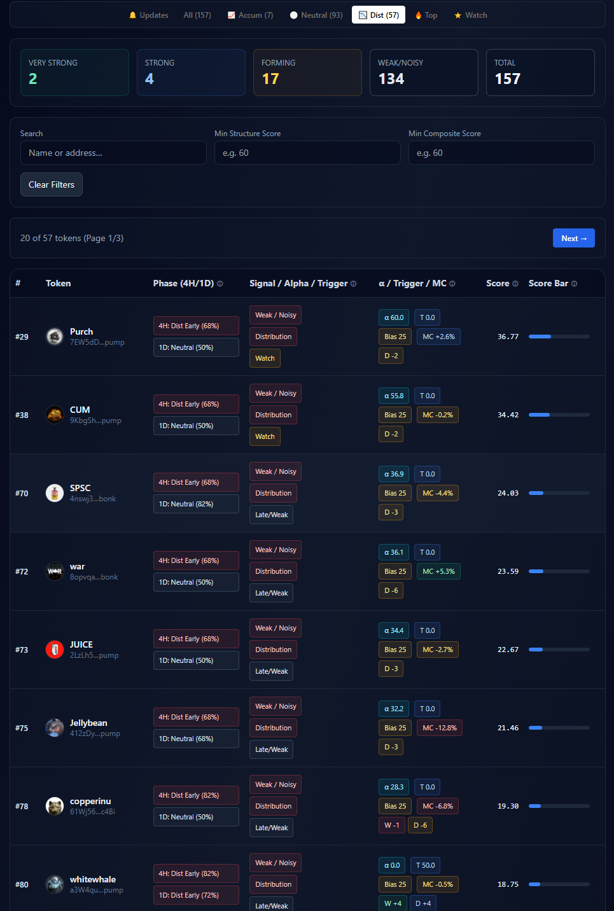Click the 20 of 57 tokens page label
Image resolution: width=614 pixels, height=911 pixels.
[x=72, y=238]
